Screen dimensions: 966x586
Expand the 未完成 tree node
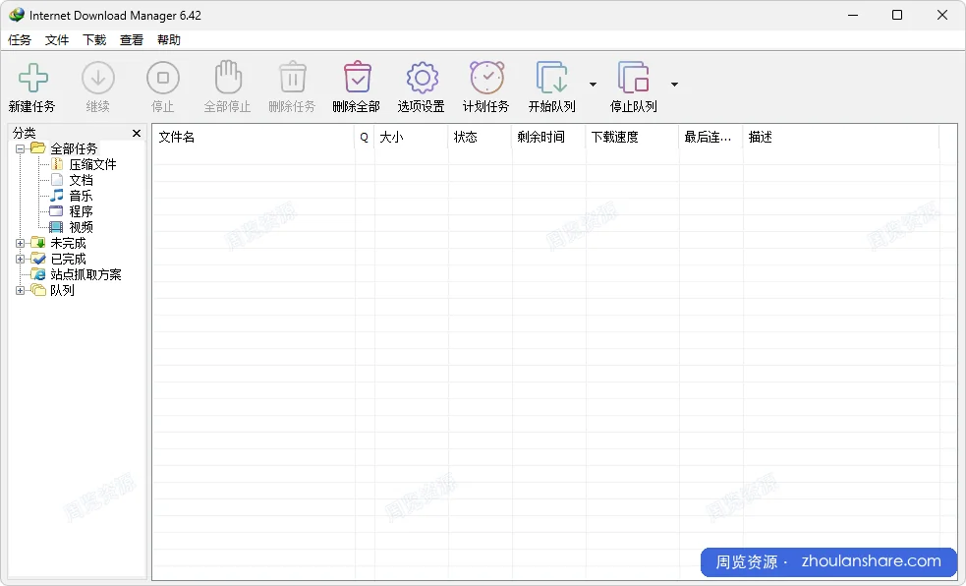pyautogui.click(x=21, y=244)
